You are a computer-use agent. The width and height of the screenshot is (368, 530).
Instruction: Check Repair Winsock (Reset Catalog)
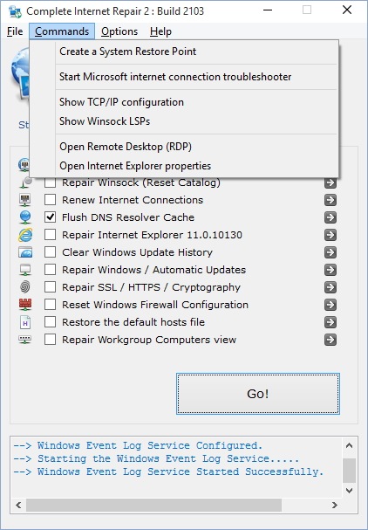(x=51, y=182)
